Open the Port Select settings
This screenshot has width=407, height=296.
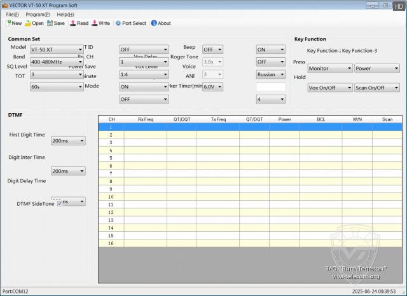point(130,23)
